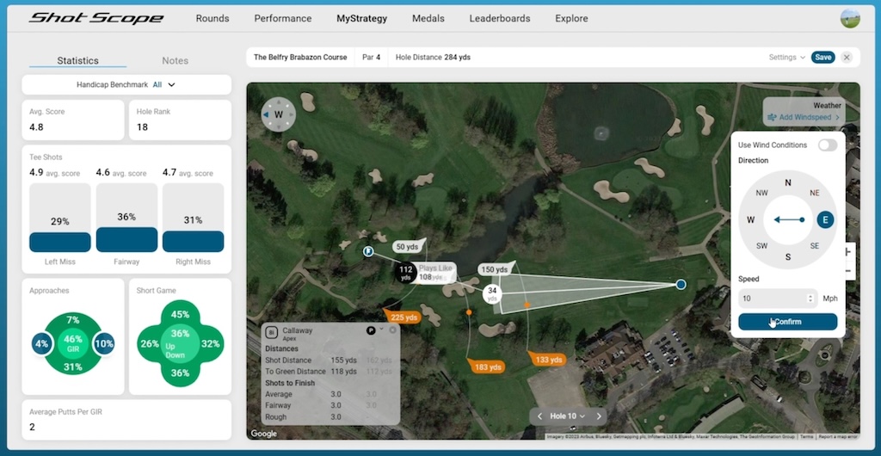The image size is (881, 456).
Task: Select SE wind direction
Action: coord(814,246)
